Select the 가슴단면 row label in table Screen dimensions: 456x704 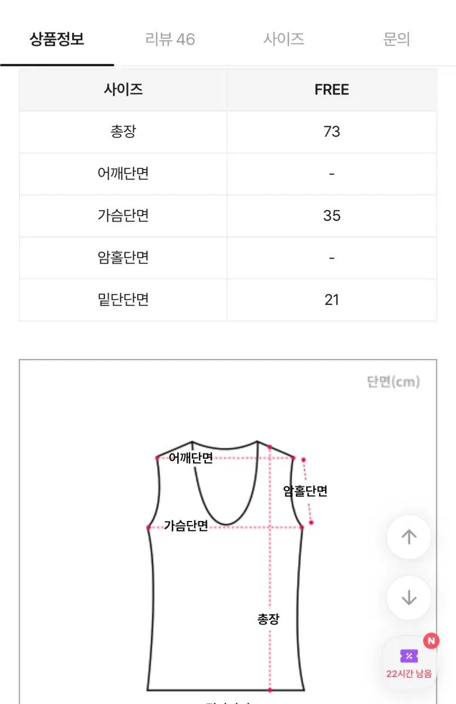click(123, 215)
